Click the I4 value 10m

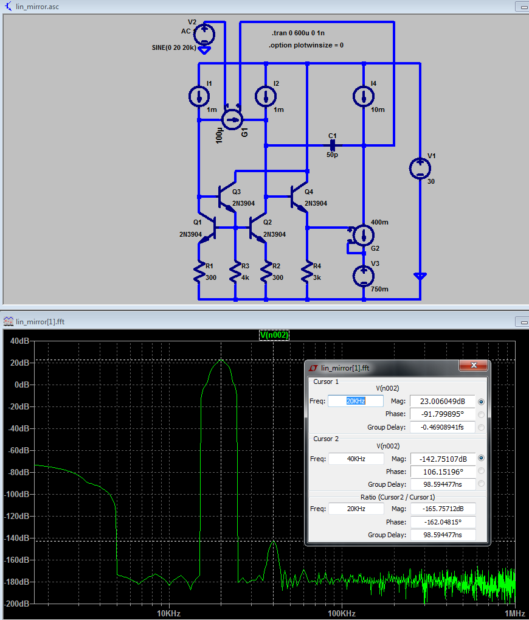378,110
